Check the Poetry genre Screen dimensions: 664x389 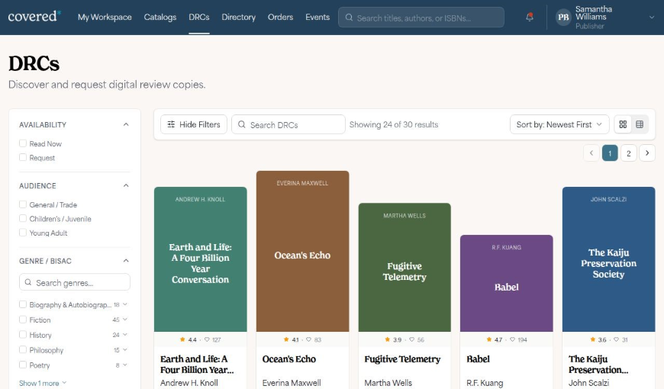pos(23,365)
